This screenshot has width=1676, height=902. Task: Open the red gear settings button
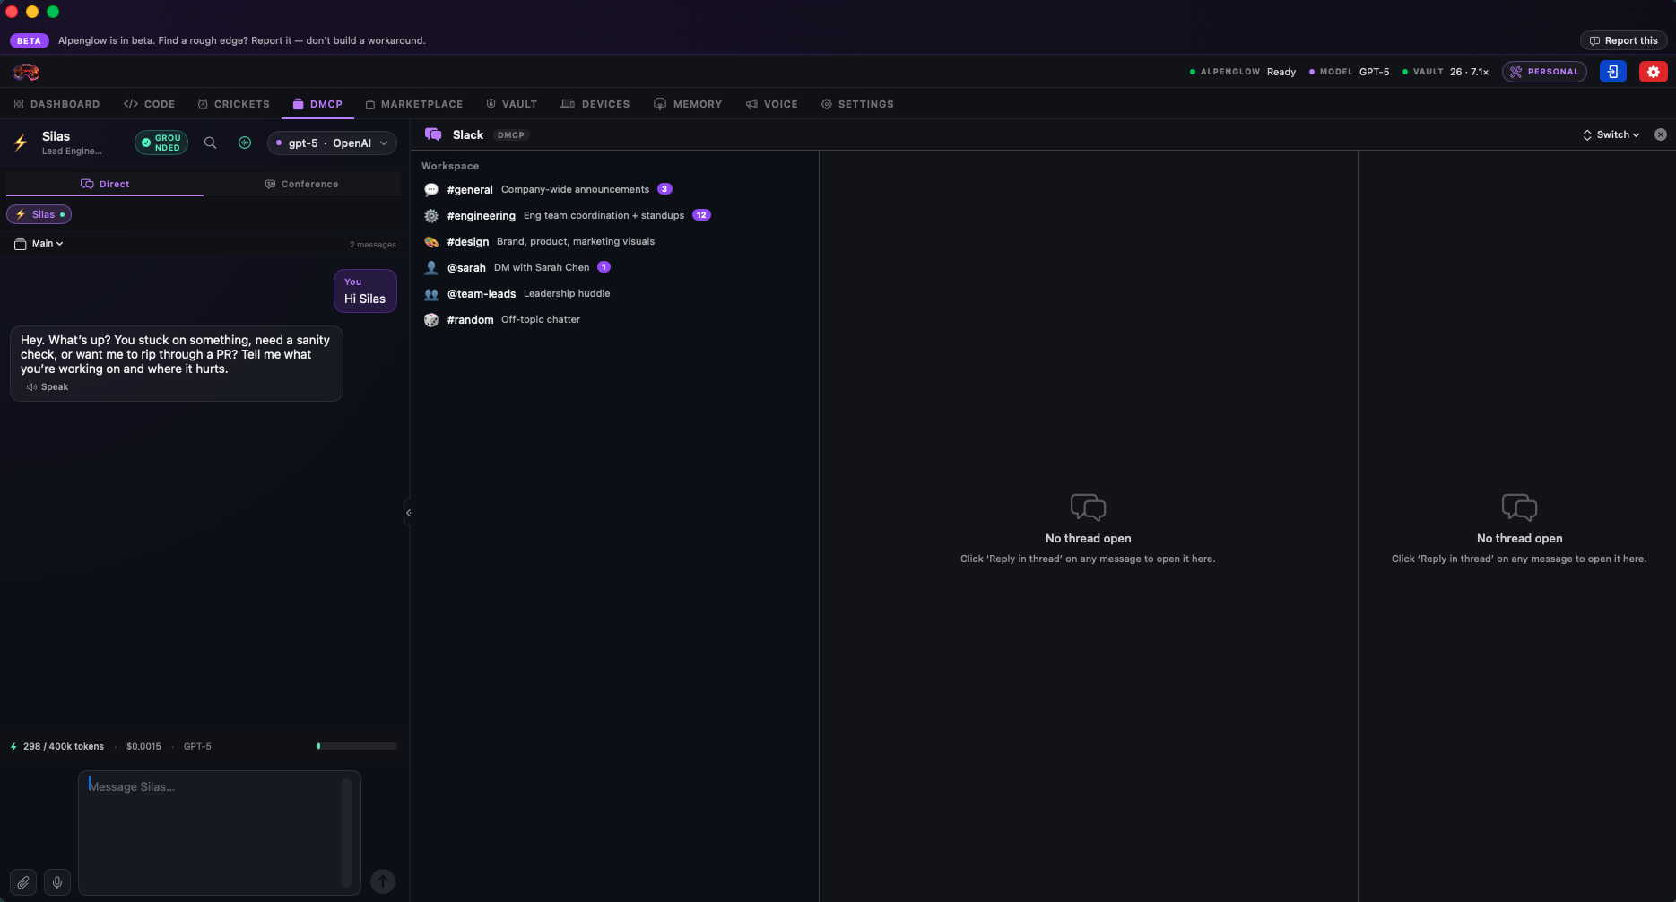[x=1653, y=72]
